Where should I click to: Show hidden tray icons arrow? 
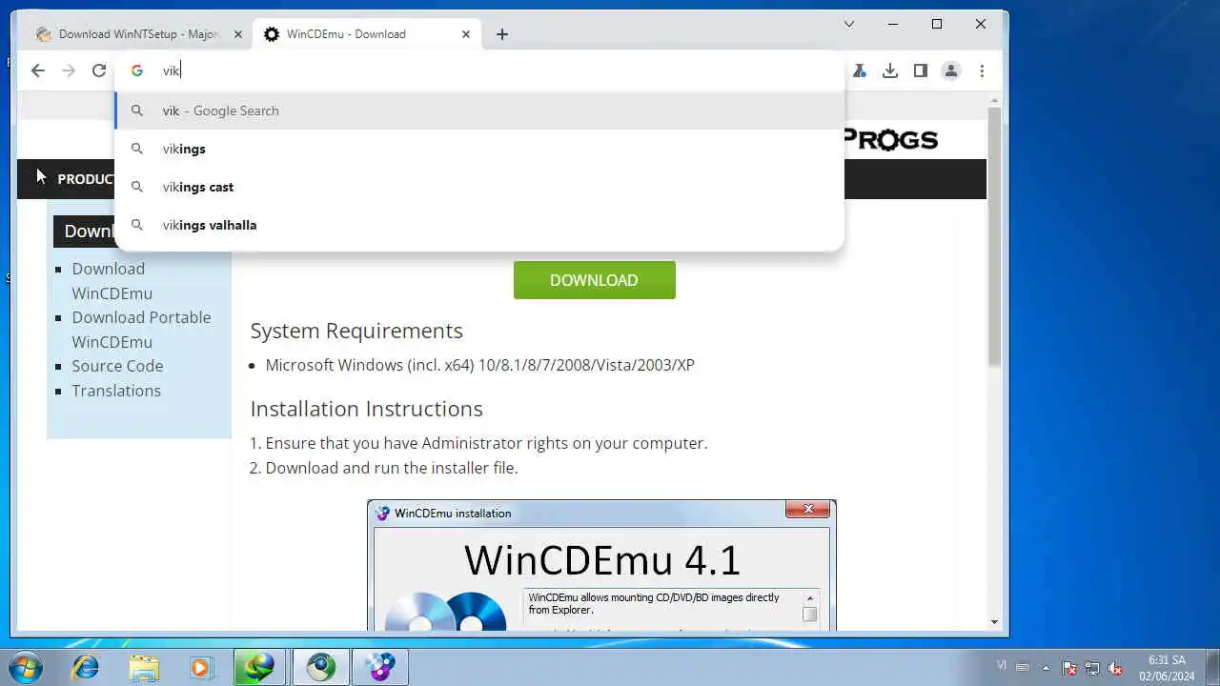[1047, 668]
